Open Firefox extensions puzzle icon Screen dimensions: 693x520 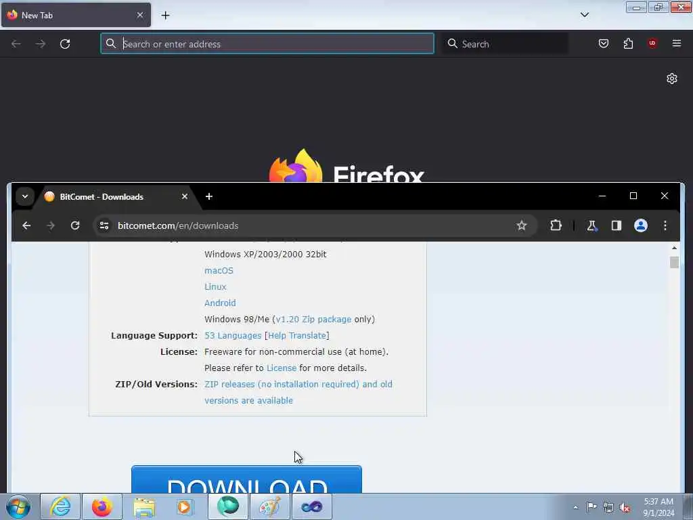pyautogui.click(x=628, y=43)
